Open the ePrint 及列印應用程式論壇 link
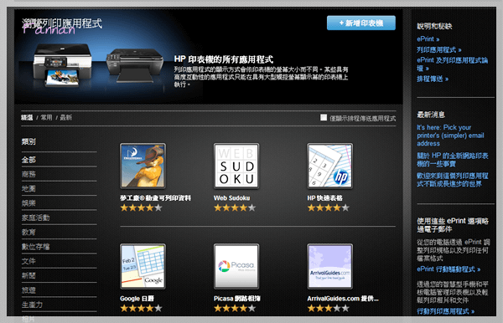The height and width of the screenshot is (323, 503). tap(452, 64)
